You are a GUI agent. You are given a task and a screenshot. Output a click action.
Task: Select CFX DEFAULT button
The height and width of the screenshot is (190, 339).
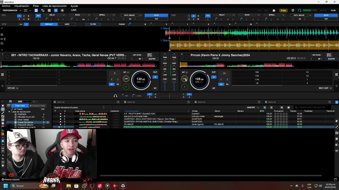click(49, 24)
